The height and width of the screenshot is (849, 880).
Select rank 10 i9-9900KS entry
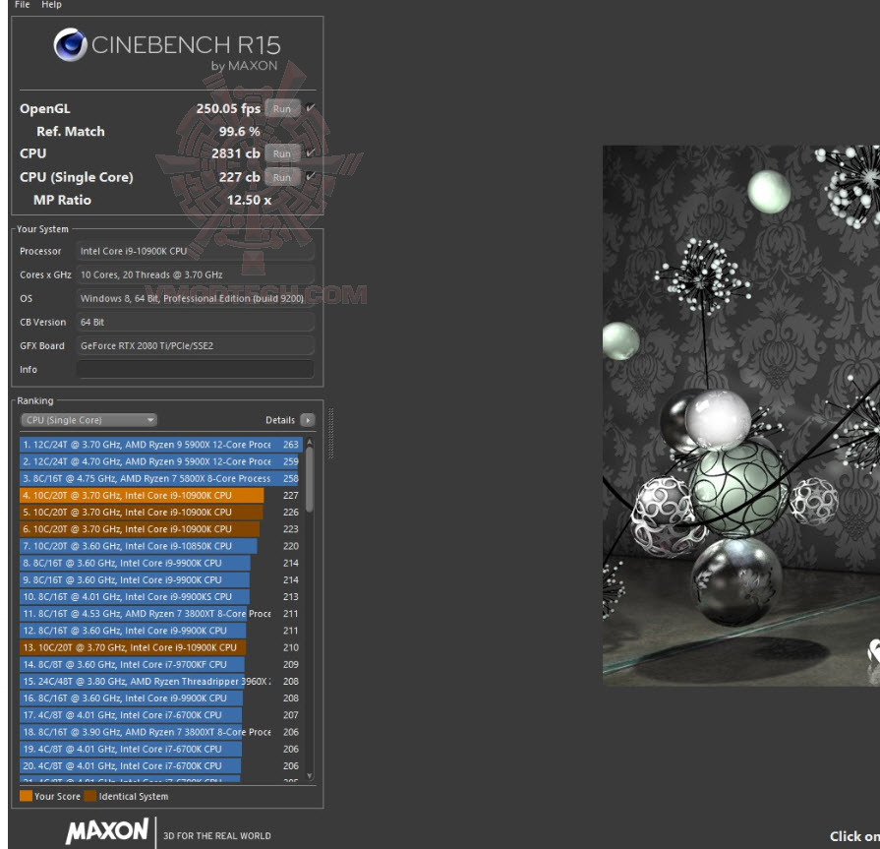click(161, 596)
